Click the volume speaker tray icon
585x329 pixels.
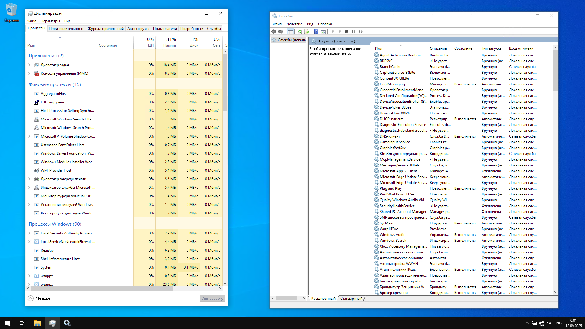pyautogui.click(x=549, y=323)
